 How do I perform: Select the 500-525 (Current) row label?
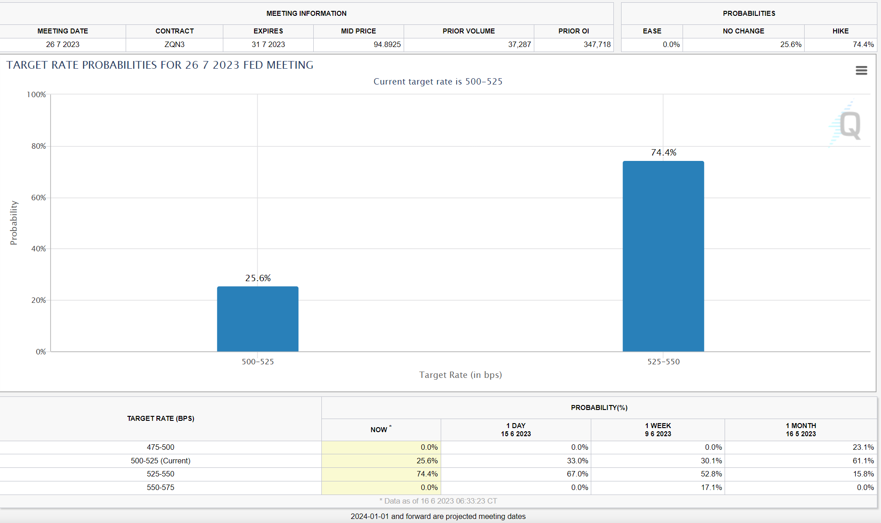[160, 461]
